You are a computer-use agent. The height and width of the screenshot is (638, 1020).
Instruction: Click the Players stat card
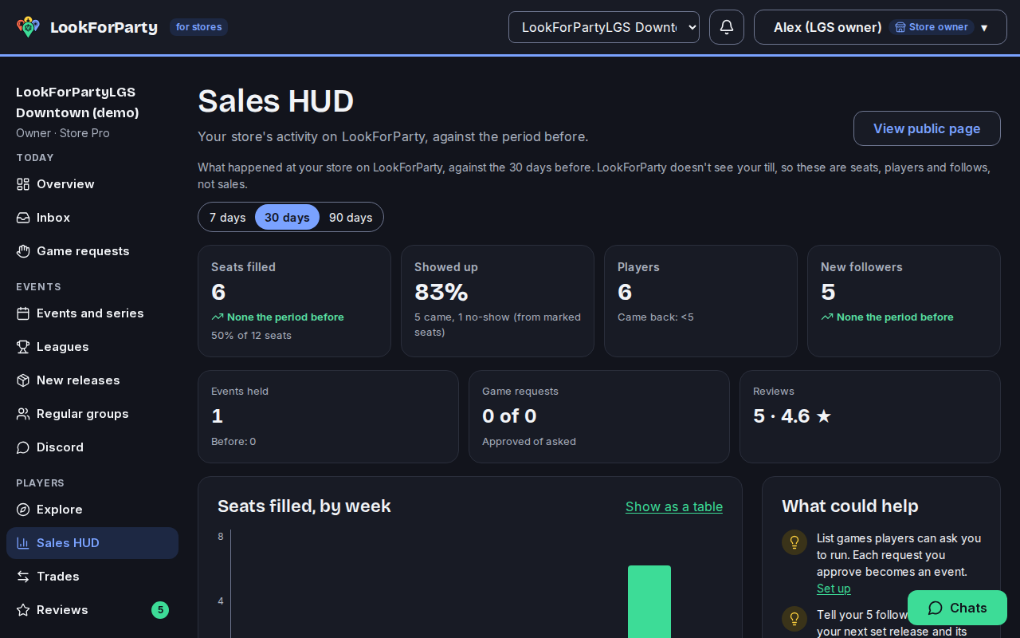pyautogui.click(x=700, y=301)
